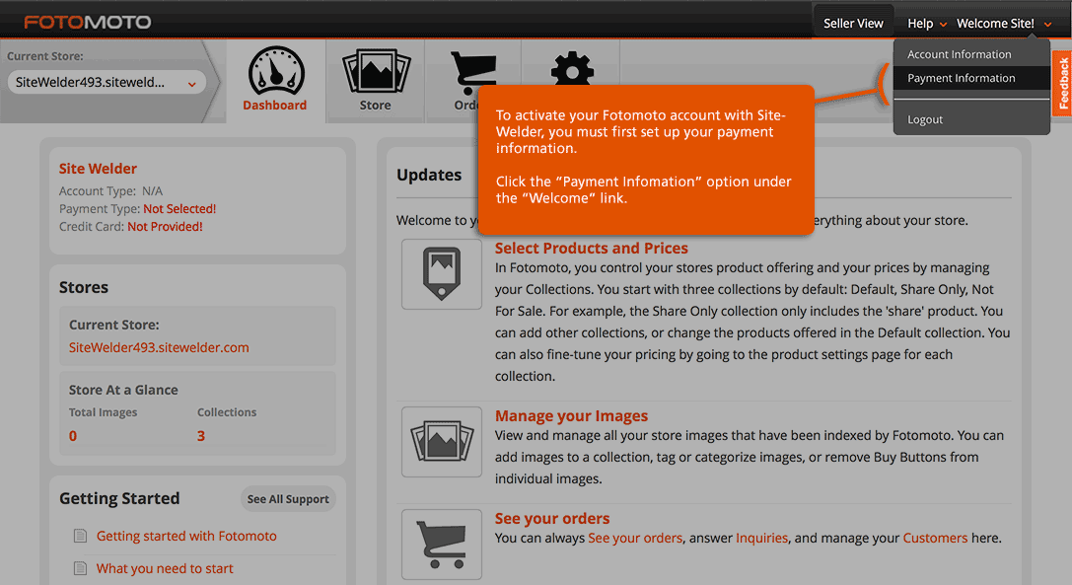Choose Account Information from the menu

pos(960,54)
